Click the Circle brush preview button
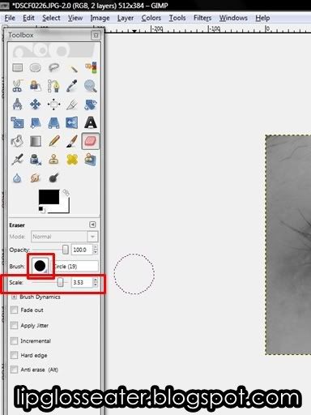 click(x=40, y=266)
